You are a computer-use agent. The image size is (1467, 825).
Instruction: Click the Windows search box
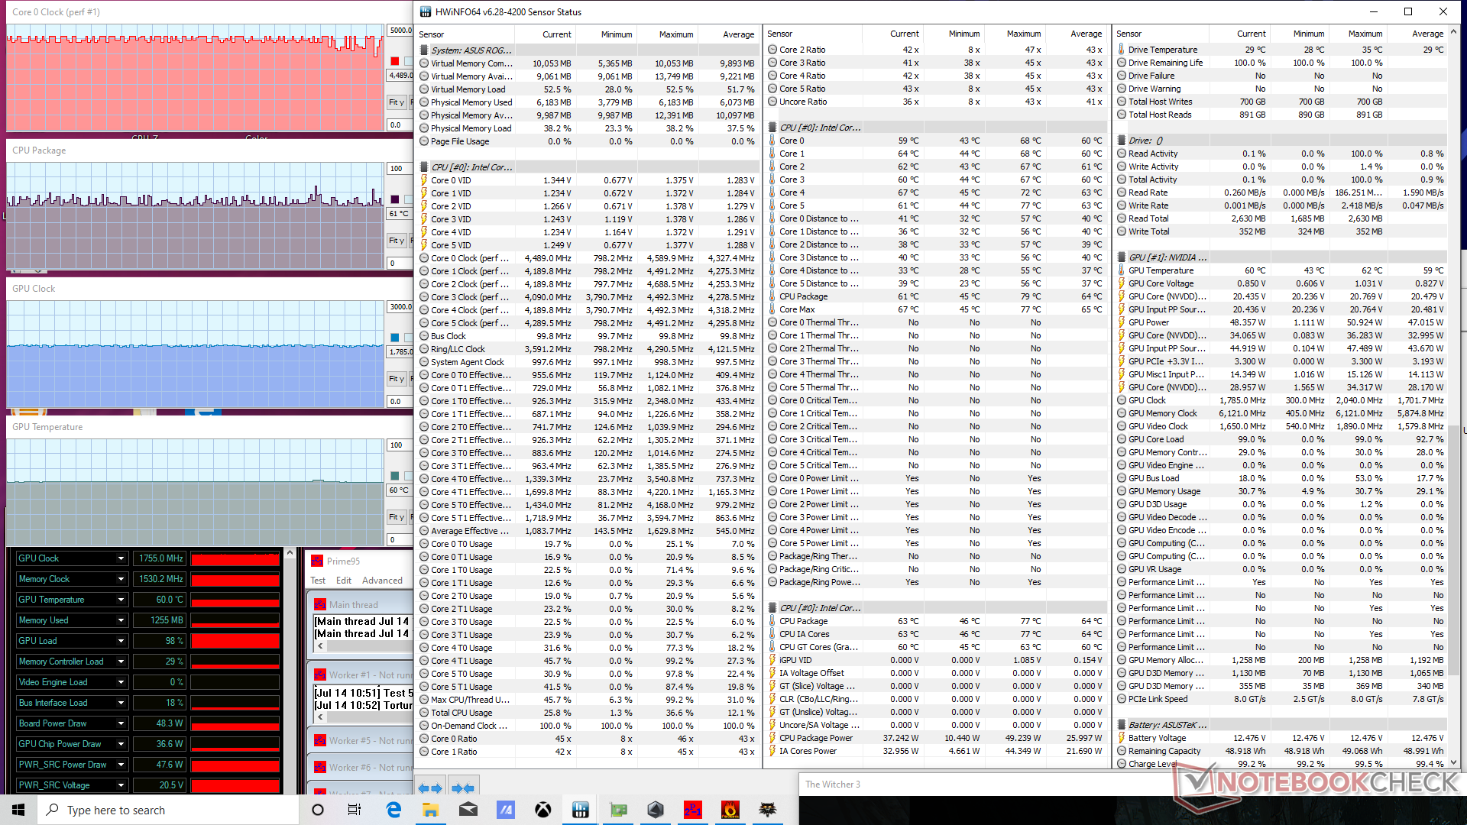point(167,810)
